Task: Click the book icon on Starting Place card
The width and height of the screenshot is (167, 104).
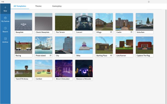Action: pyautogui.click(x=111, y=55)
